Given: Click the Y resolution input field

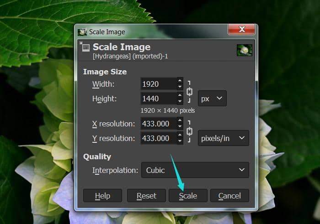Looking at the screenshot, I should pyautogui.click(x=158, y=138).
